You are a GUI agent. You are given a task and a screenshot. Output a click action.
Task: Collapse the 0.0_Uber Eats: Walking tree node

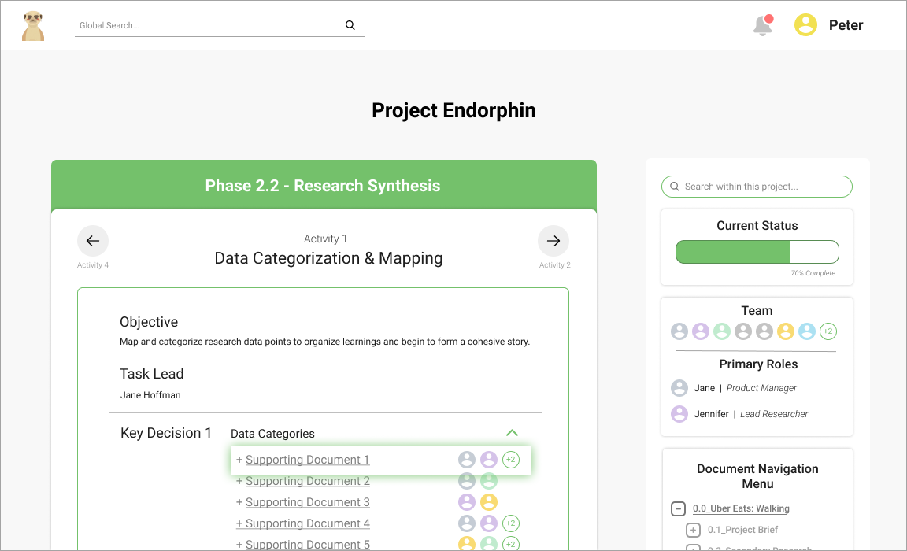click(x=678, y=508)
